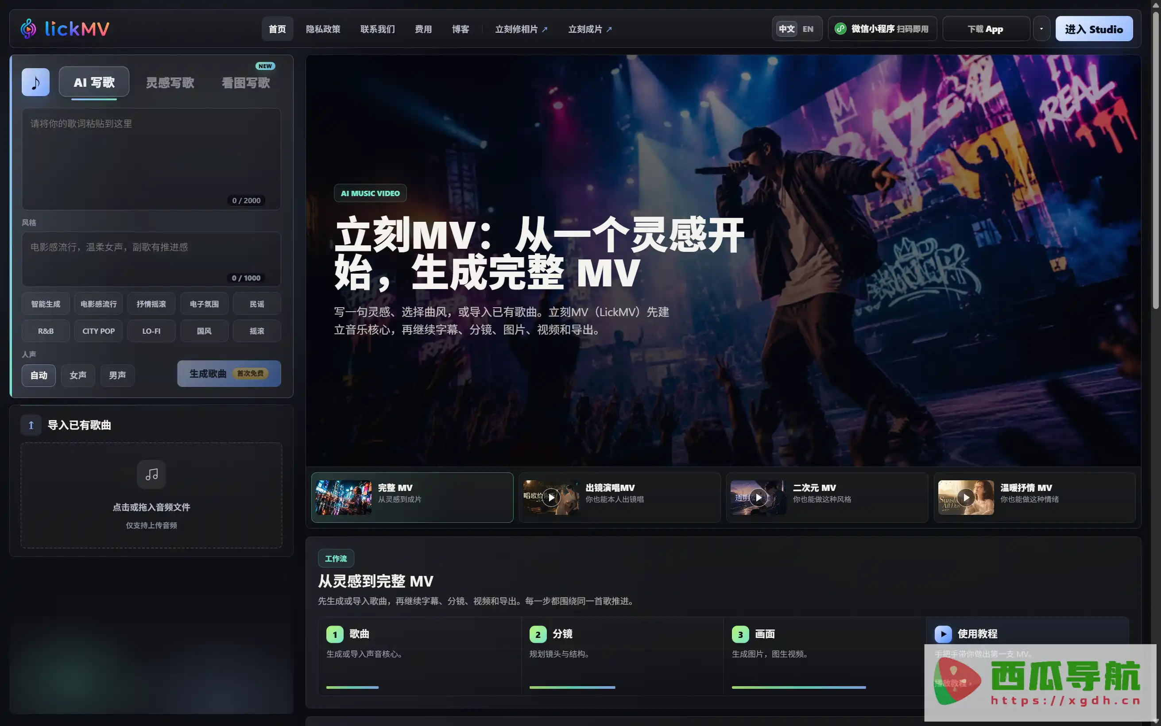The height and width of the screenshot is (726, 1161).
Task: Click the AI MUSIC VIDEO badge
Action: (370, 193)
